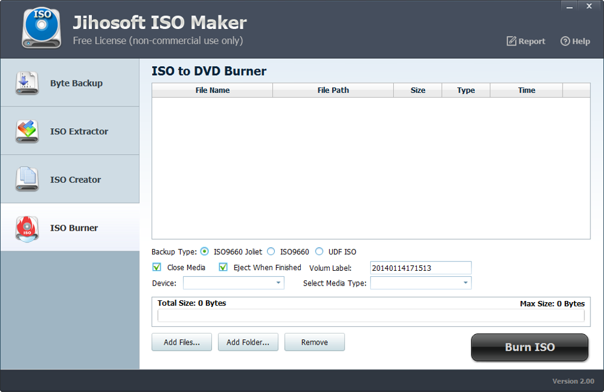Viewport: 604px width, 392px height.
Task: Click the Byte Backup disc icon
Action: pos(27,83)
